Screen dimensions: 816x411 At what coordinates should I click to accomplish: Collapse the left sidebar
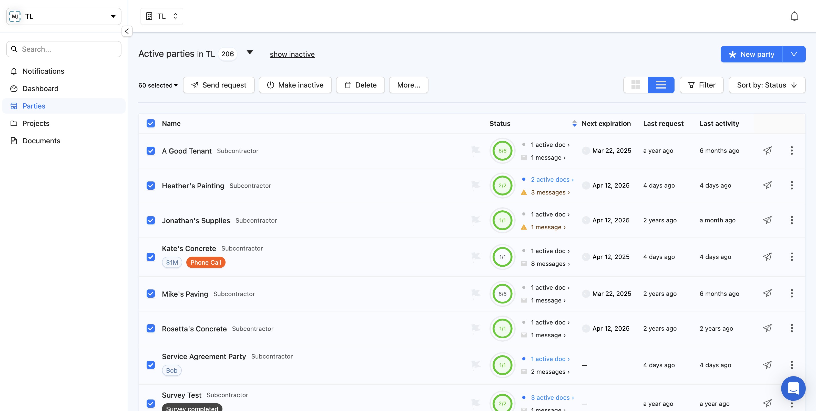[127, 31]
